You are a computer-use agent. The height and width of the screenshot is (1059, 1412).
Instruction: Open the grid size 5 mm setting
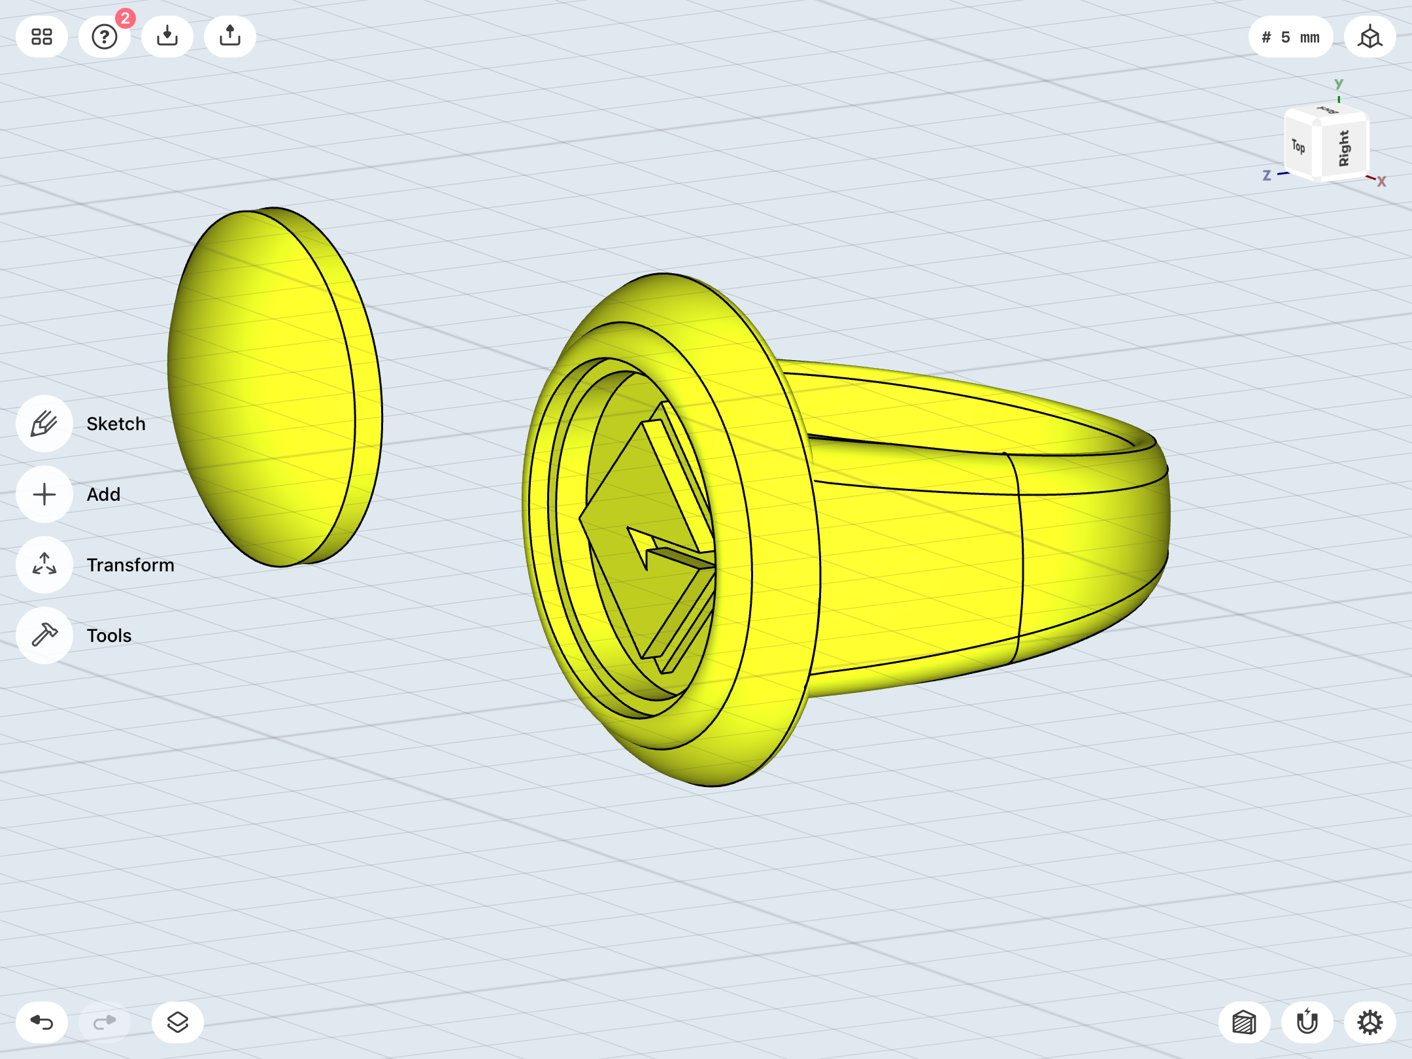[x=1290, y=37]
